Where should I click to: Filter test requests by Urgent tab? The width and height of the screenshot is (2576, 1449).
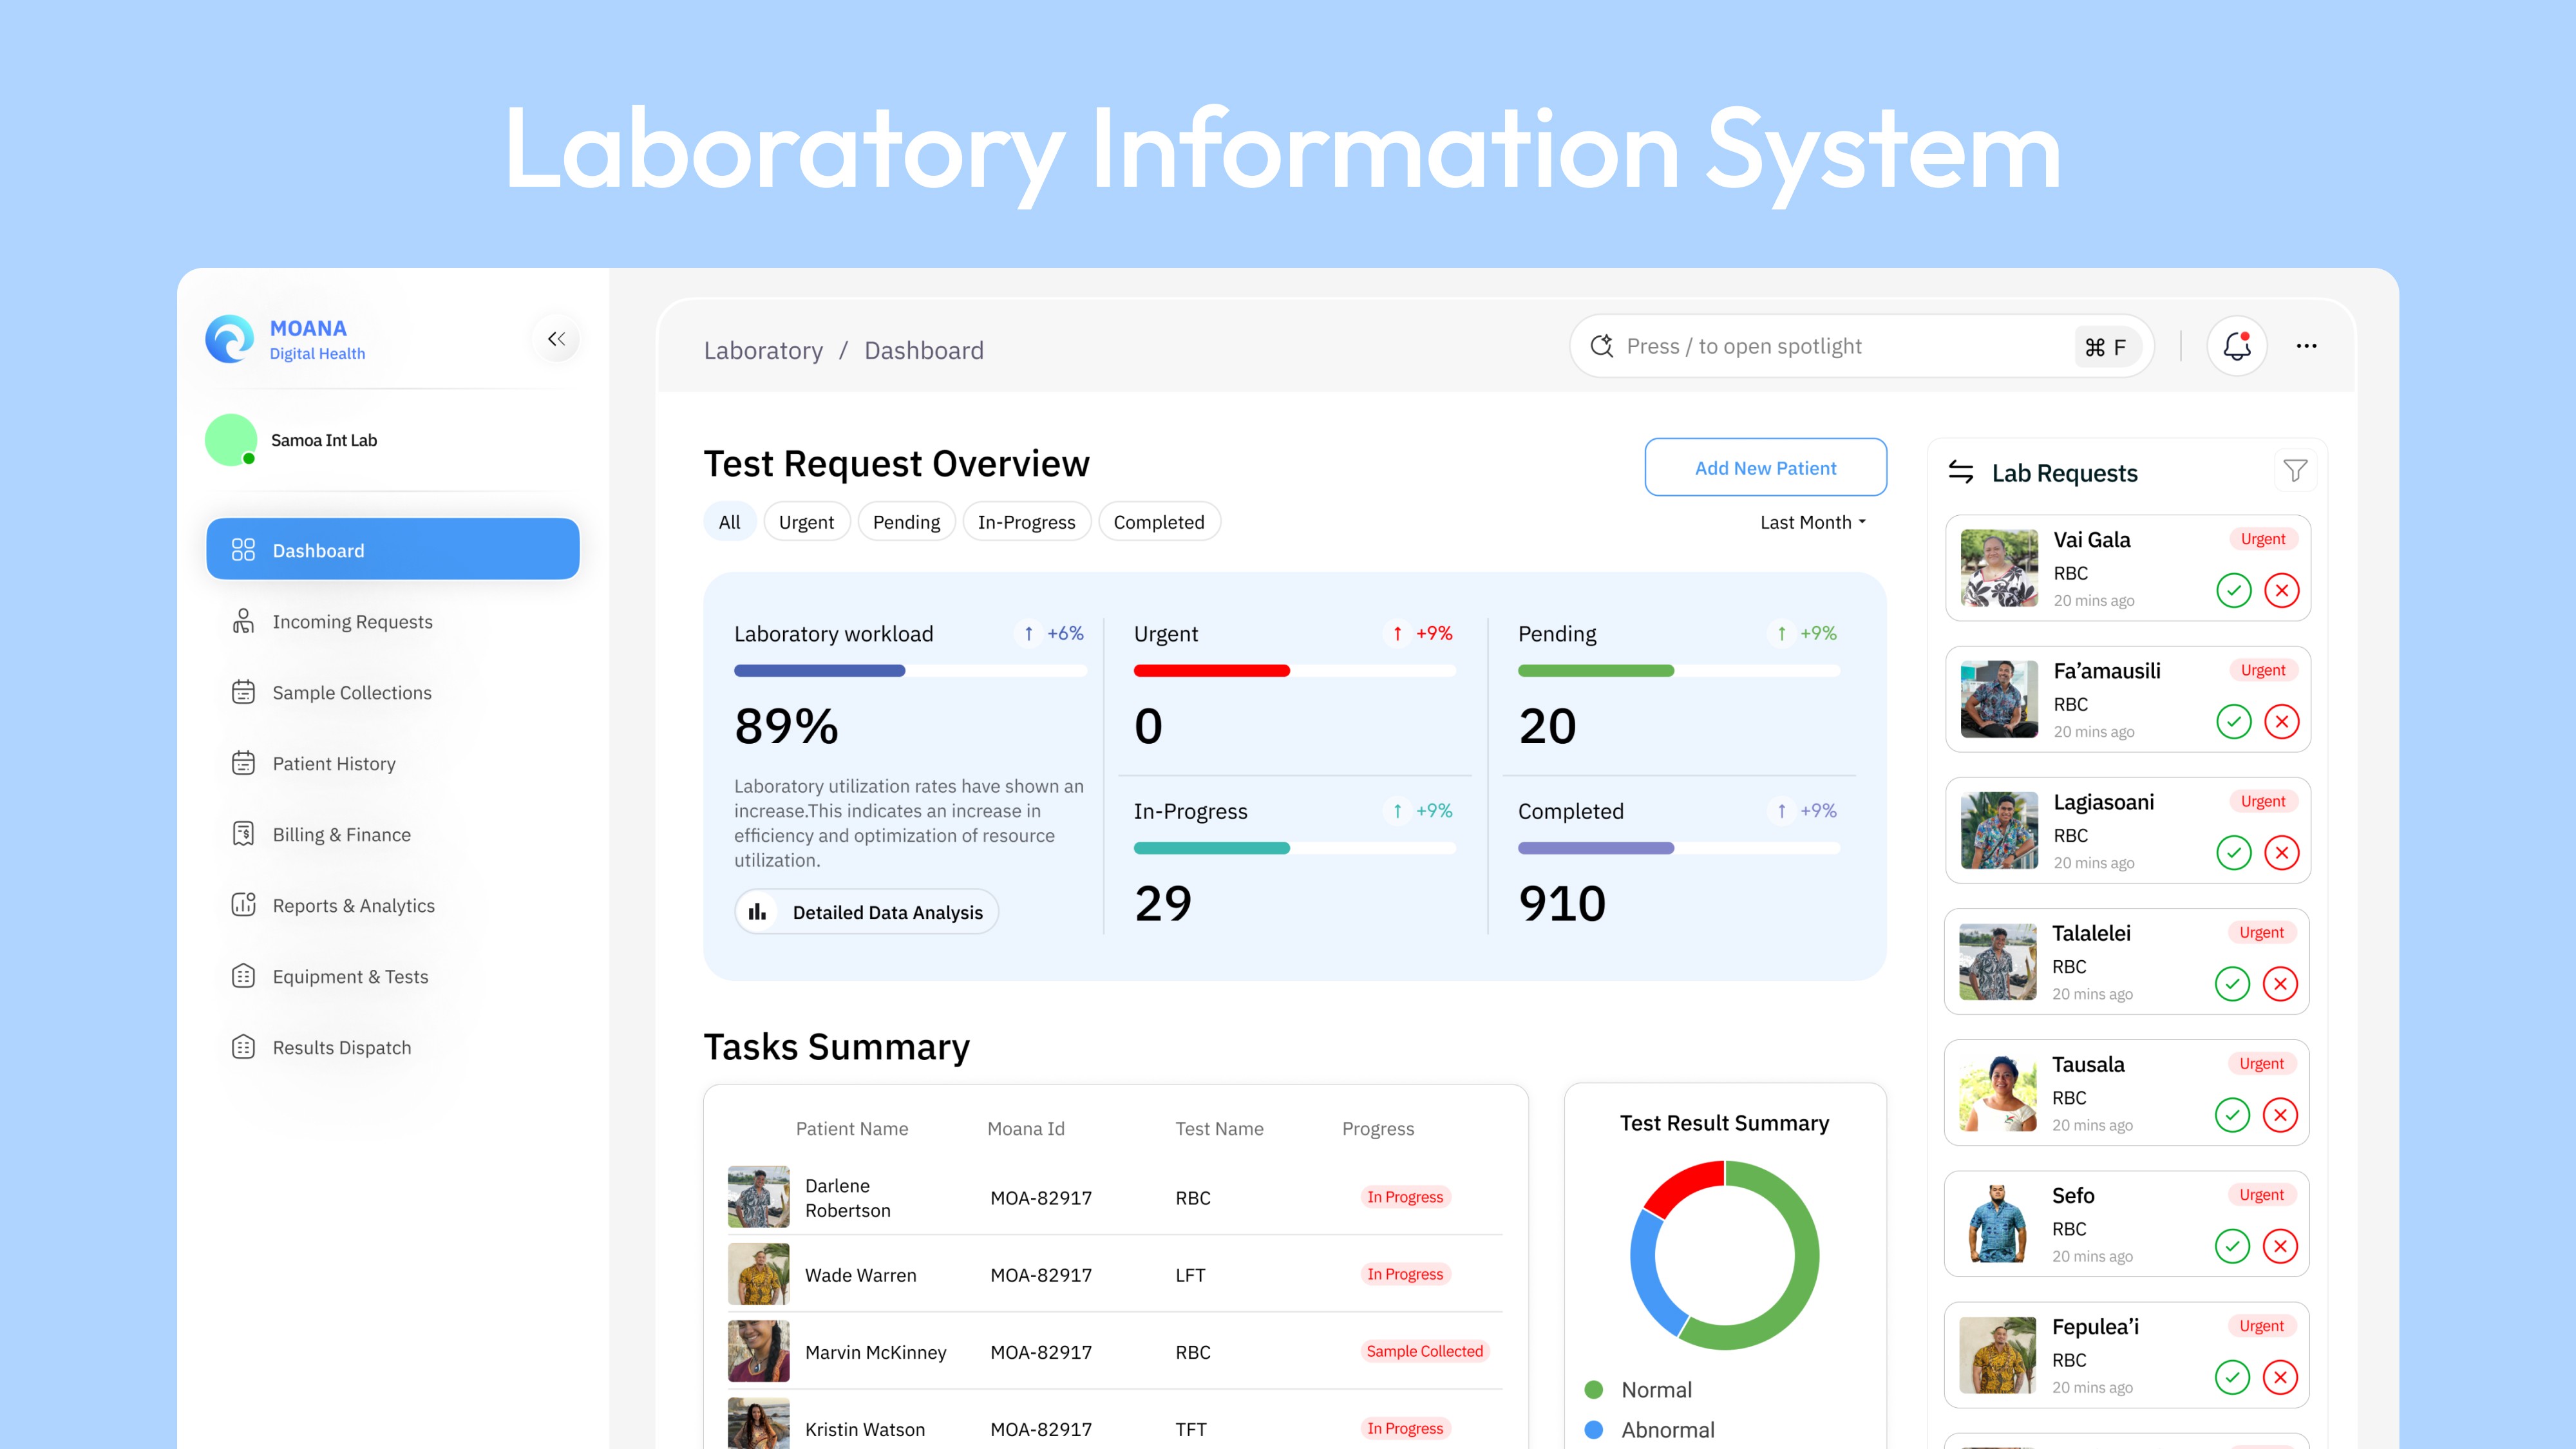(805, 522)
